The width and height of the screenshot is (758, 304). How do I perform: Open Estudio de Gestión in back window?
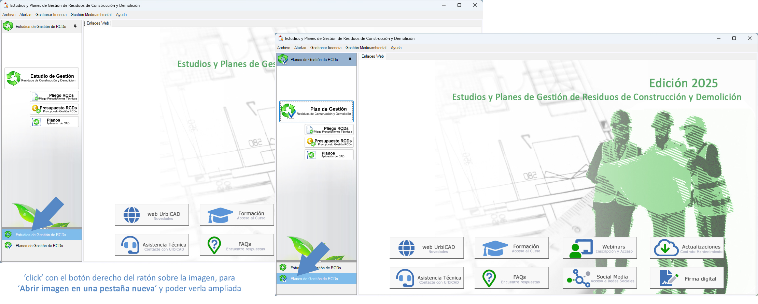pyautogui.click(x=42, y=78)
